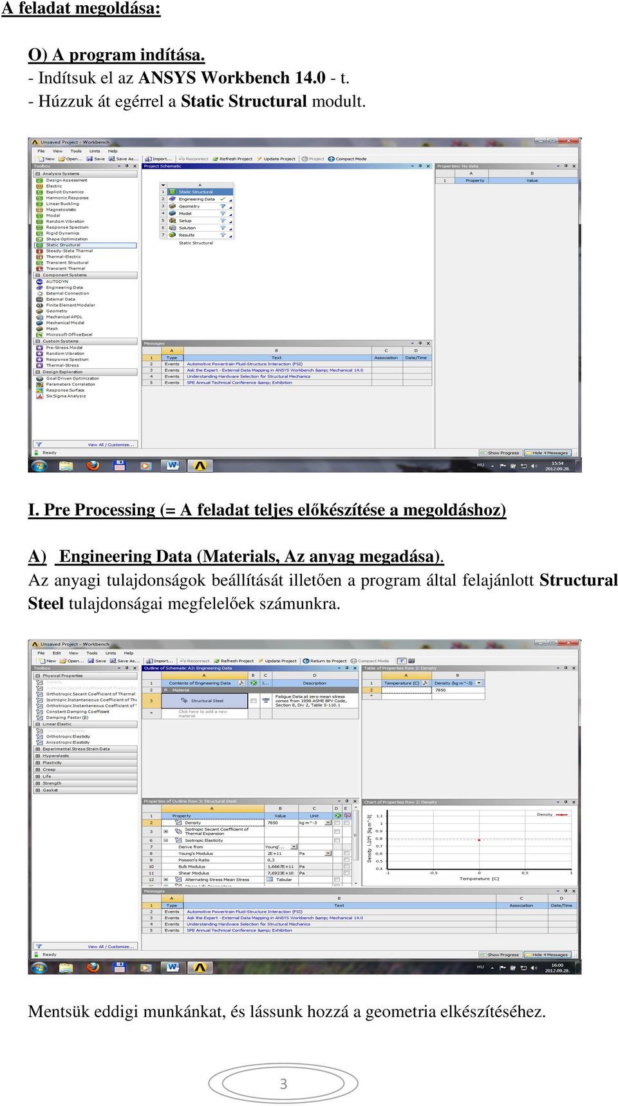Viewport: 618px width, 1106px height.
Task: Click Update Project in the lower Workbench toolbar
Action: (x=277, y=660)
